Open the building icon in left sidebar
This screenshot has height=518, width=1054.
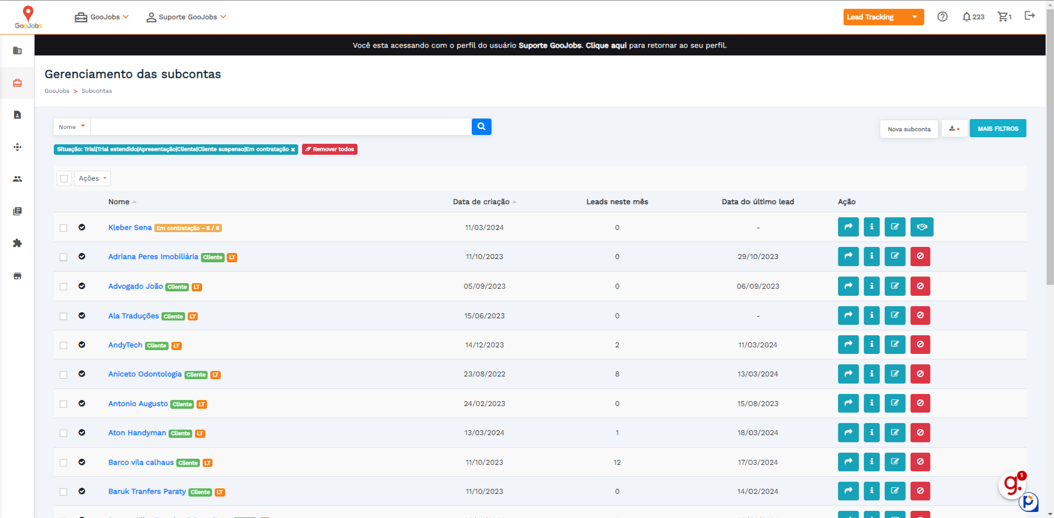[x=18, y=50]
